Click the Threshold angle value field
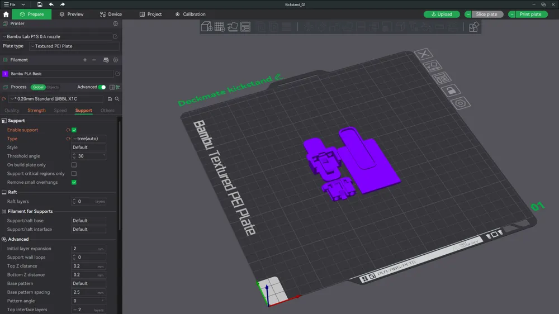 click(89, 156)
